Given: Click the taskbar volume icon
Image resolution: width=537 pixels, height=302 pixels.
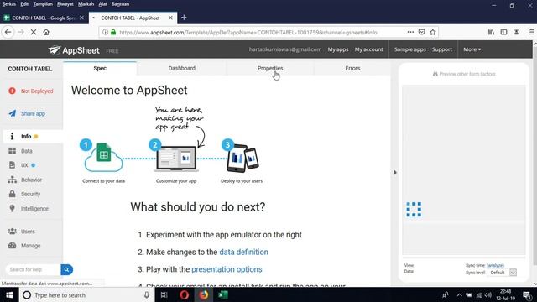Looking at the screenshot, I should (488, 294).
